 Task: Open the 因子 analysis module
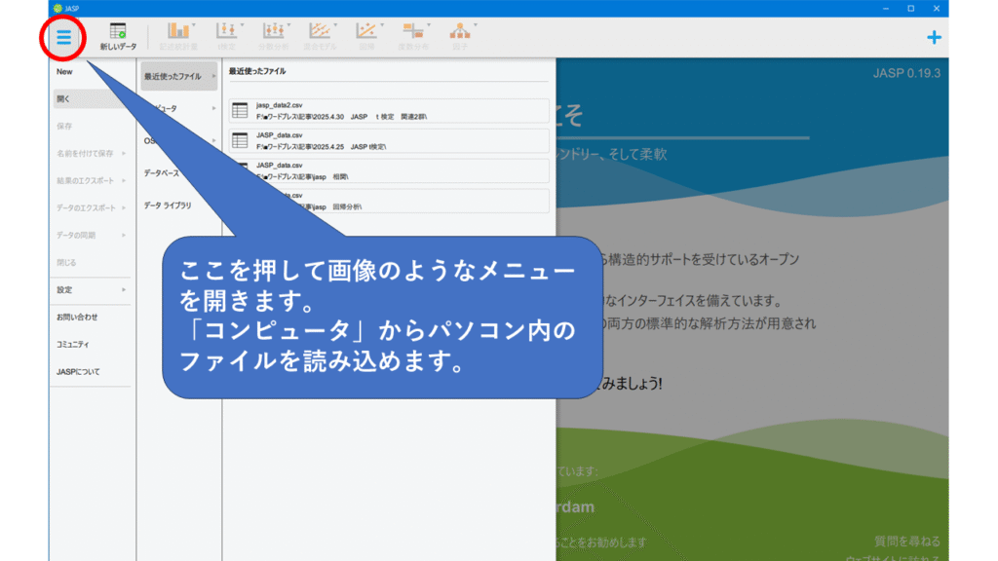pos(460,37)
